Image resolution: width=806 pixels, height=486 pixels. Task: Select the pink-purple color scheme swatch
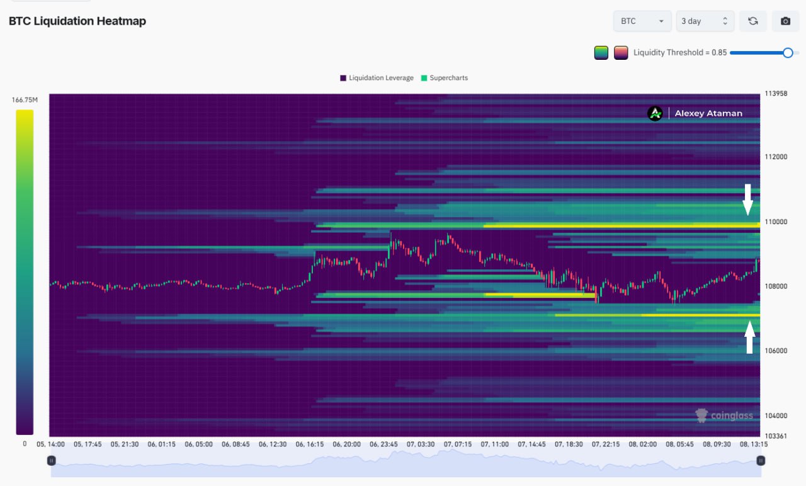(x=621, y=53)
